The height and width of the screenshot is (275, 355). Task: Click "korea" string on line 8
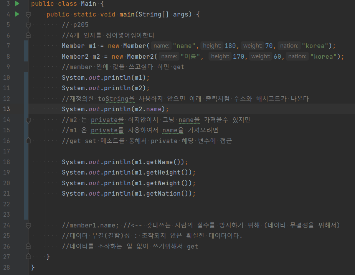[324, 56]
